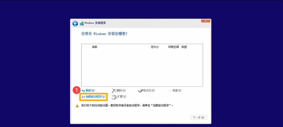Click the heading 你想将 Windows 安装在哪里

104,34
